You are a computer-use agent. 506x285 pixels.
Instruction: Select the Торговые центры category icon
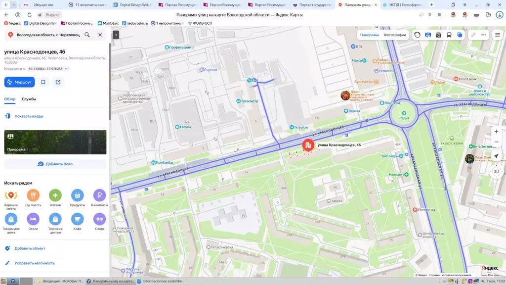click(55, 219)
